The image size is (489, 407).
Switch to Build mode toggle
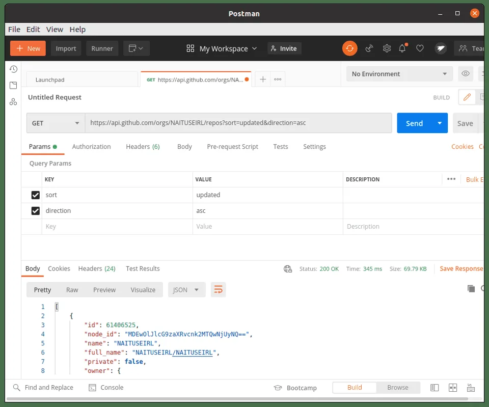point(355,387)
